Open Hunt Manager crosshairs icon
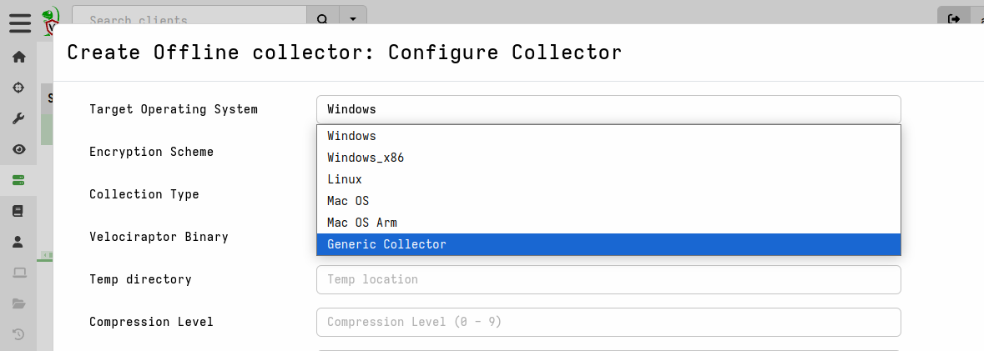Image resolution: width=984 pixels, height=351 pixels. pyautogui.click(x=18, y=88)
